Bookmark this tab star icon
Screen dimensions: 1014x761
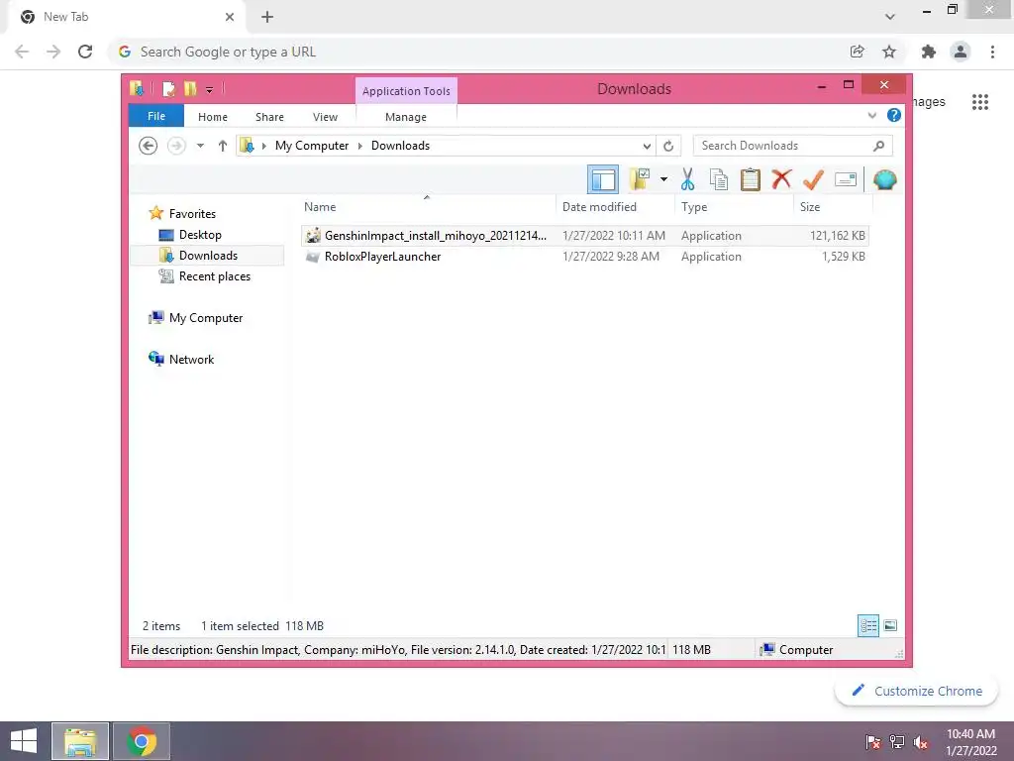889,52
